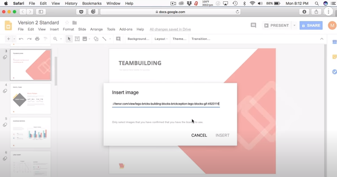Click the SHARE button
Image resolution: width=337 pixels, height=177 pixels.
click(311, 25)
